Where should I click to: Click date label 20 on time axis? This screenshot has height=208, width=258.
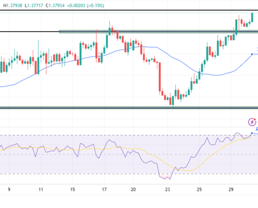pos(133,189)
